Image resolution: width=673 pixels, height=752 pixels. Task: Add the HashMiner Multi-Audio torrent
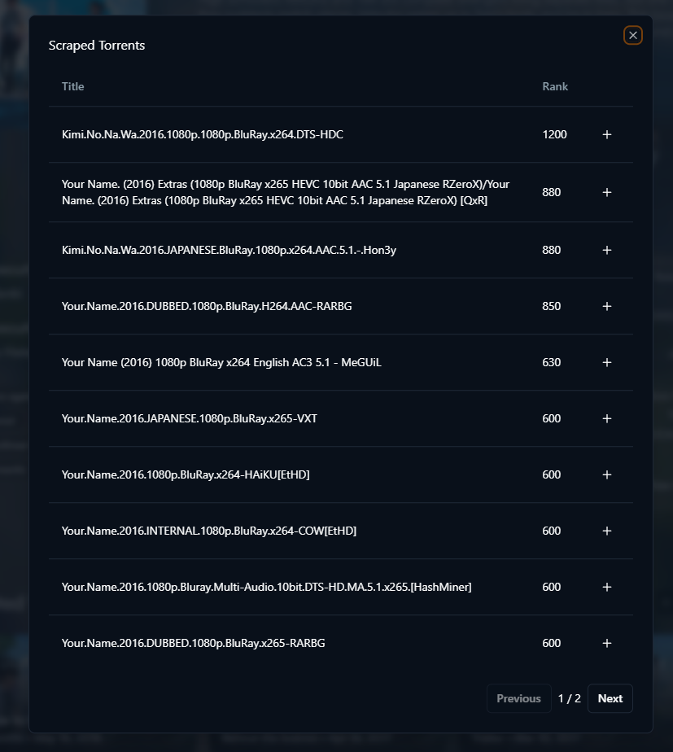coord(606,587)
